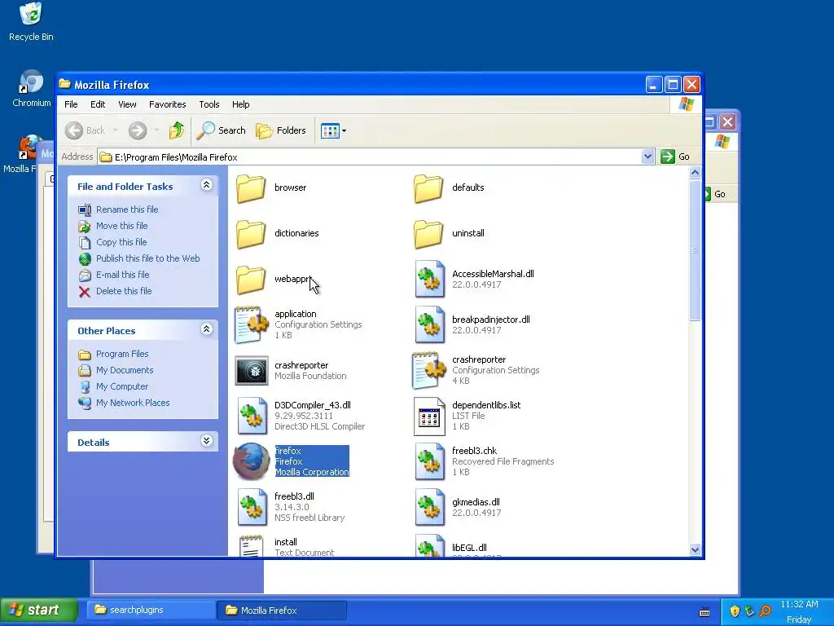Open the Tools menu
The height and width of the screenshot is (626, 834).
(x=209, y=104)
